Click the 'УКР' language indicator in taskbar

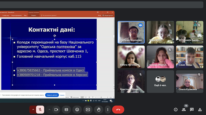click(99, 101)
